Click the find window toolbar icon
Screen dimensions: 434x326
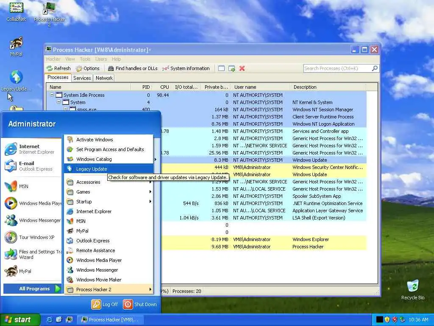click(x=221, y=68)
